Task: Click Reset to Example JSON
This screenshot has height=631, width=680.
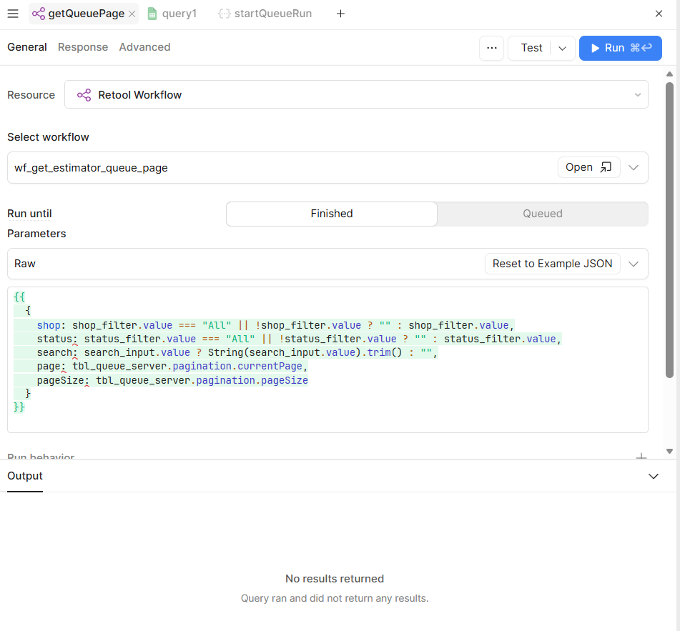Action: coord(552,264)
